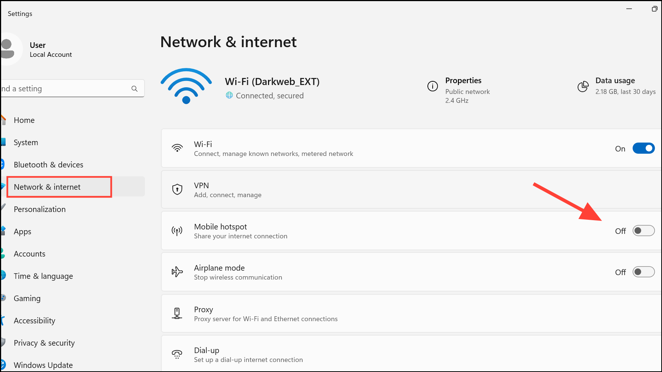Enable the Mobile hotspot toggle
Screen dimensions: 662x372
(643, 231)
